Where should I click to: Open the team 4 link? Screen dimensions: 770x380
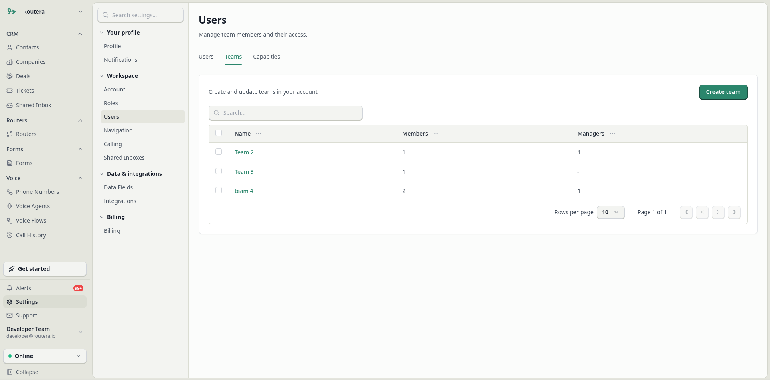click(x=244, y=191)
